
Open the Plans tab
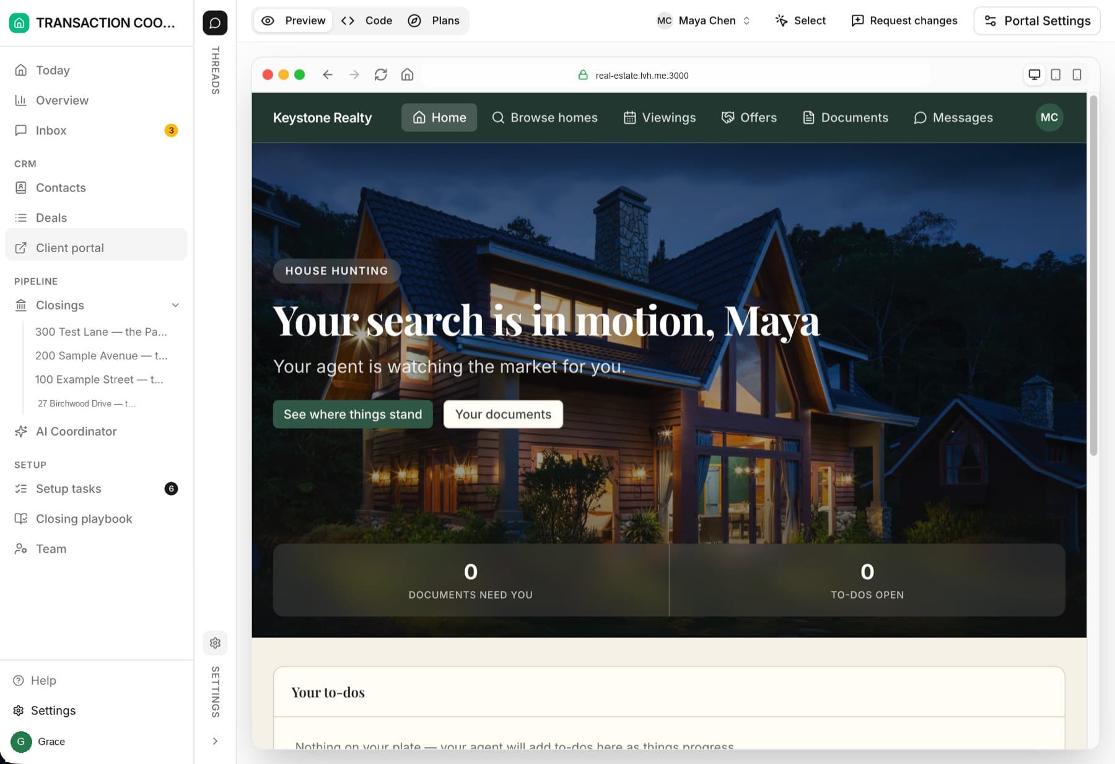click(x=434, y=20)
